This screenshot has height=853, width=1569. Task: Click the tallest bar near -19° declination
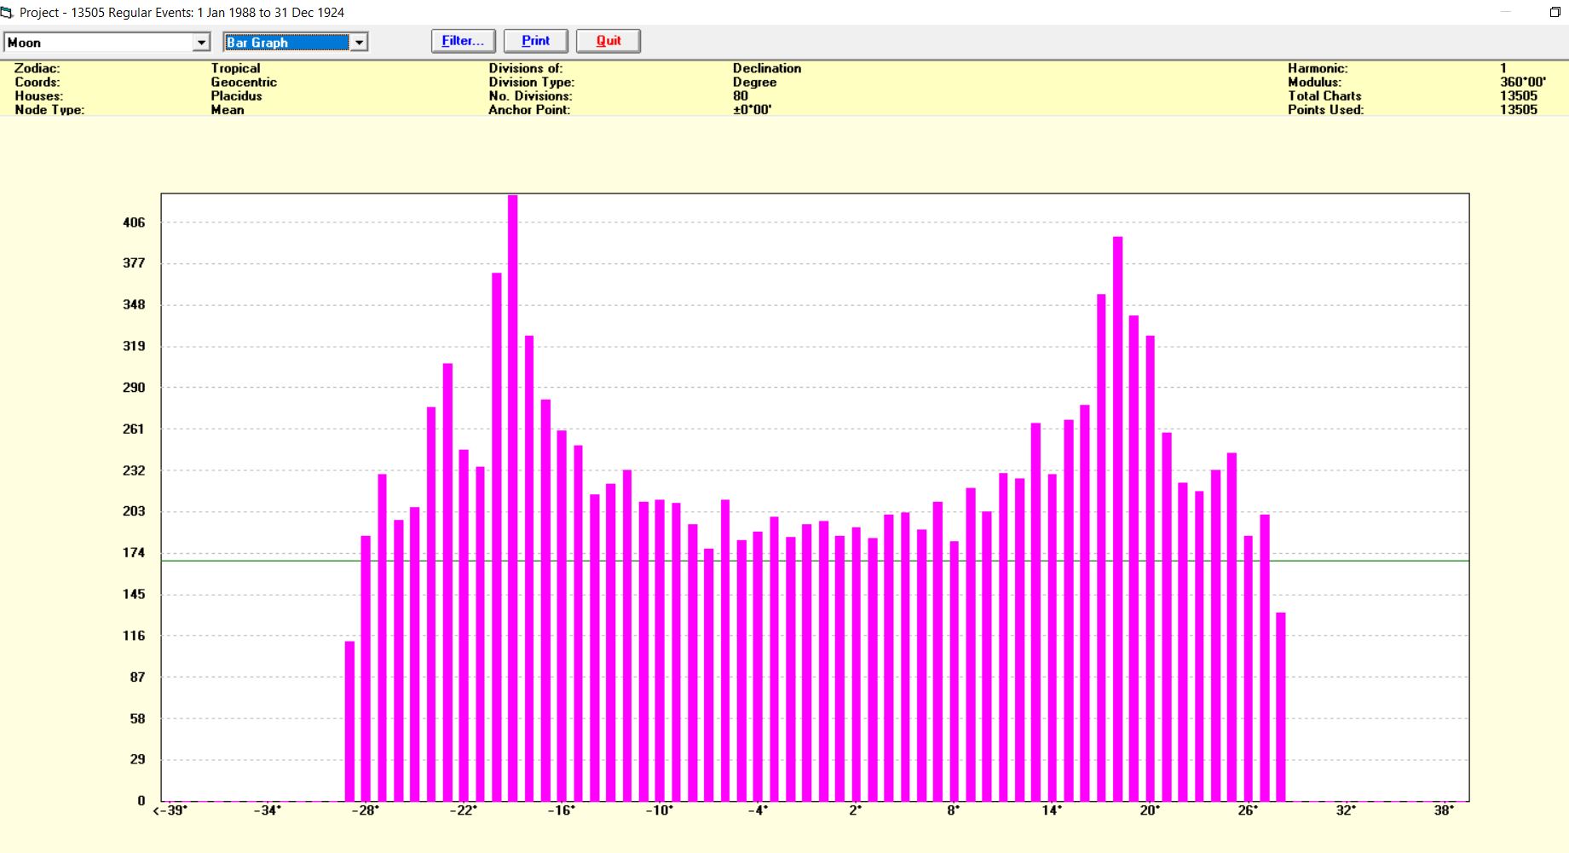coord(513,499)
